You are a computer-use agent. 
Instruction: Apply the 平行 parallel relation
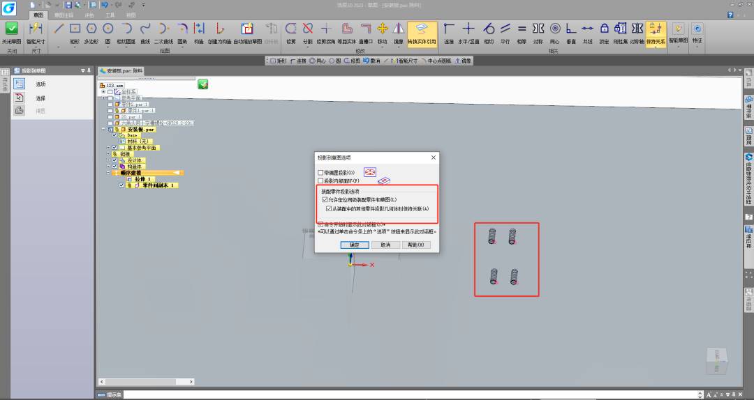tap(505, 29)
